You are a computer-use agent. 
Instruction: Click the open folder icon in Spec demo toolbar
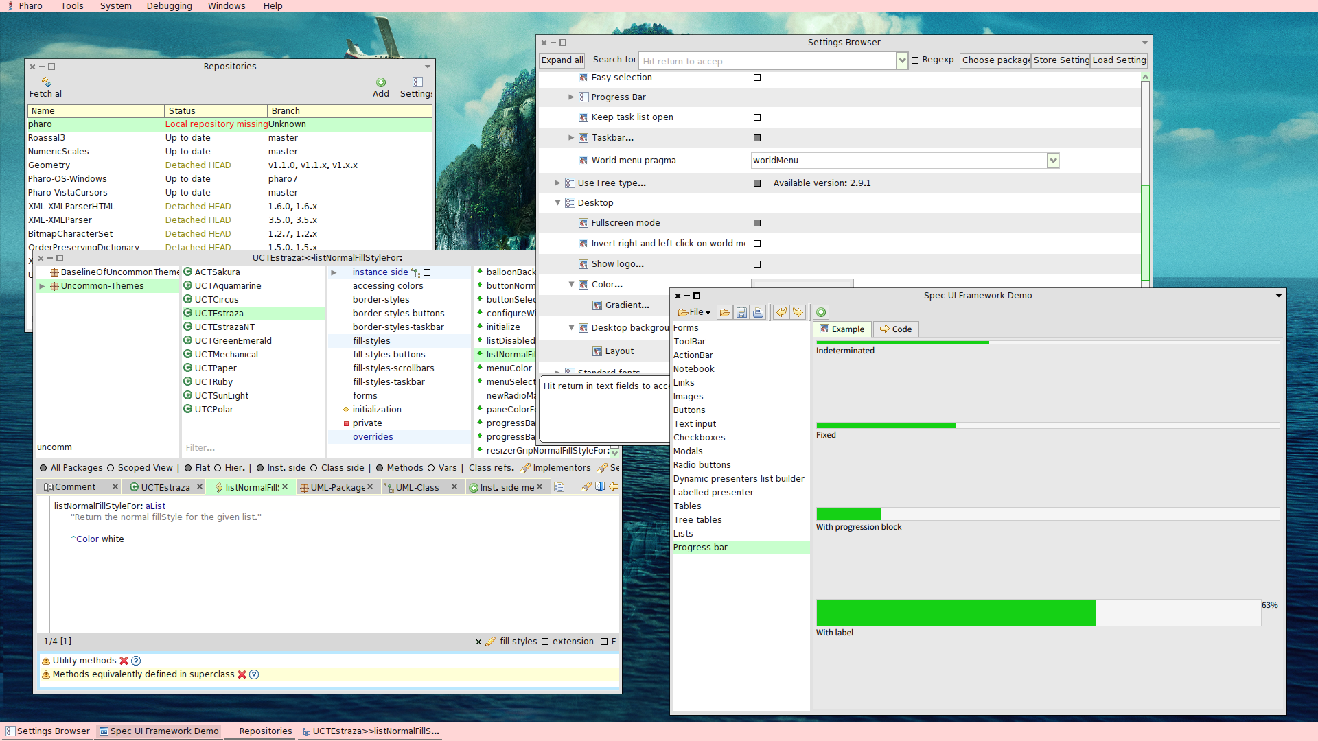click(x=725, y=313)
